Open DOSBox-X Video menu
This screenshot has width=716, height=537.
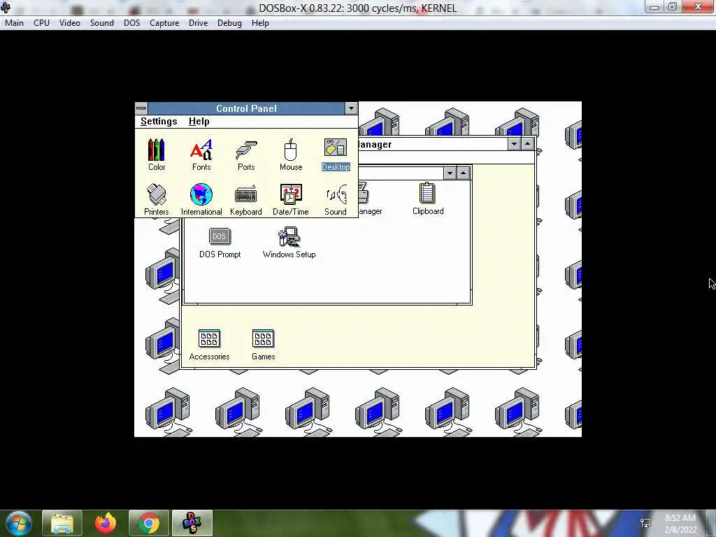pos(69,23)
